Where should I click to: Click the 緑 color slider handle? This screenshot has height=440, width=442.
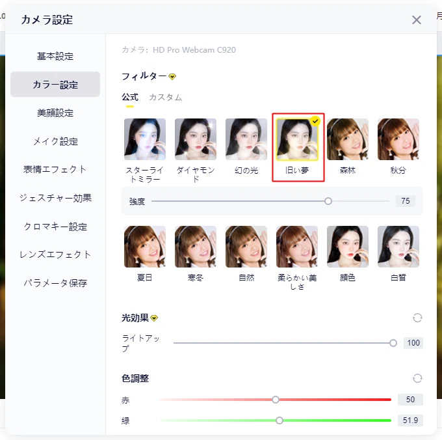click(x=279, y=420)
